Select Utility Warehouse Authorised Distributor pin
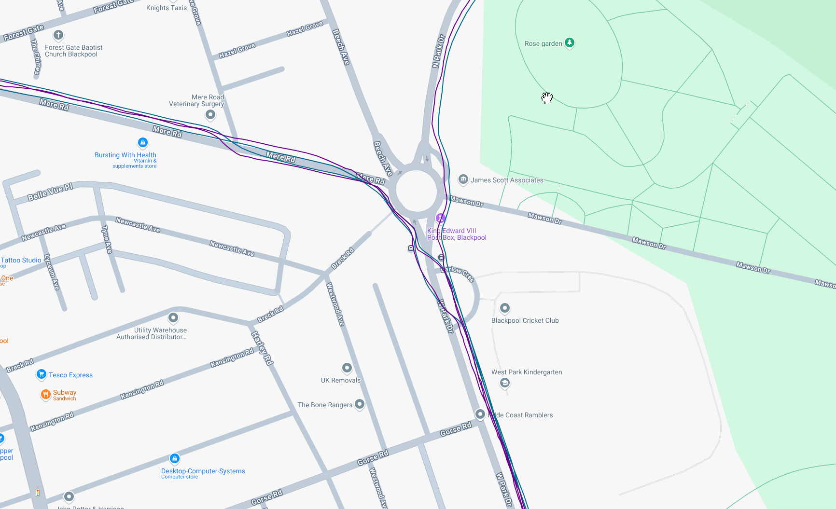836x509 pixels. click(x=173, y=317)
